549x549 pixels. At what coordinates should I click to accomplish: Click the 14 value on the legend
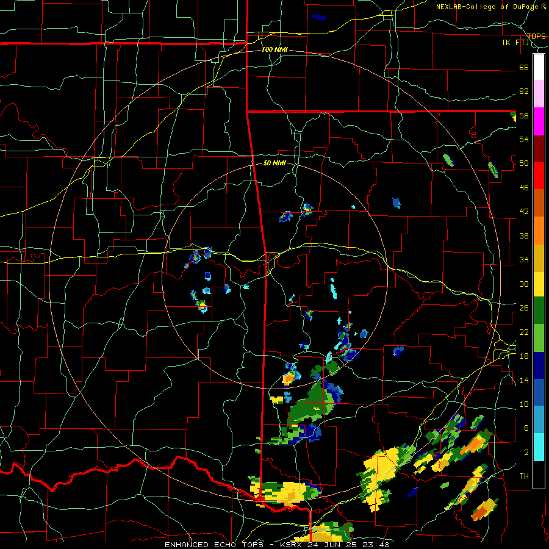(x=524, y=380)
